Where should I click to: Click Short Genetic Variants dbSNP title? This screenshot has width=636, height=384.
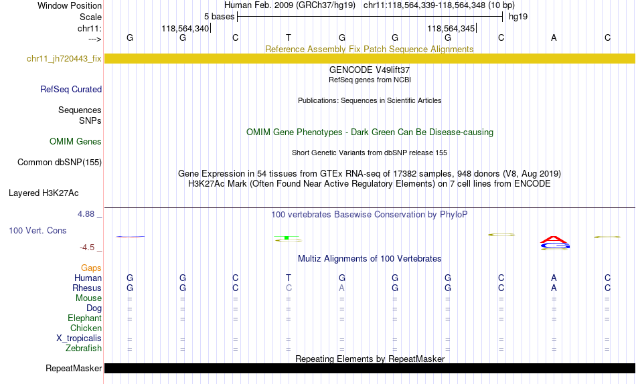pyautogui.click(x=370, y=153)
